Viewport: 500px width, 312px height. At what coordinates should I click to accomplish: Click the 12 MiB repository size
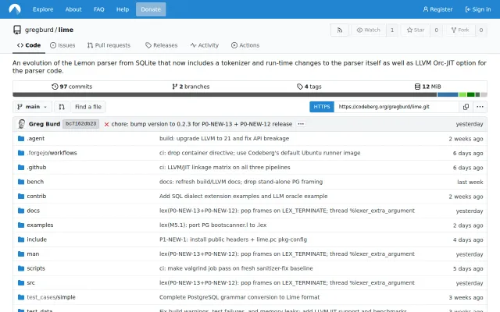[x=427, y=87]
